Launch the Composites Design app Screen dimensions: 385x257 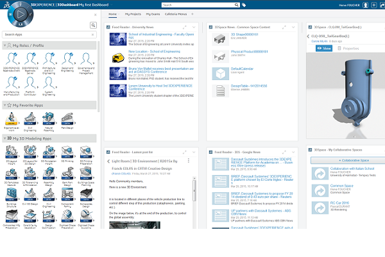(x=86, y=198)
